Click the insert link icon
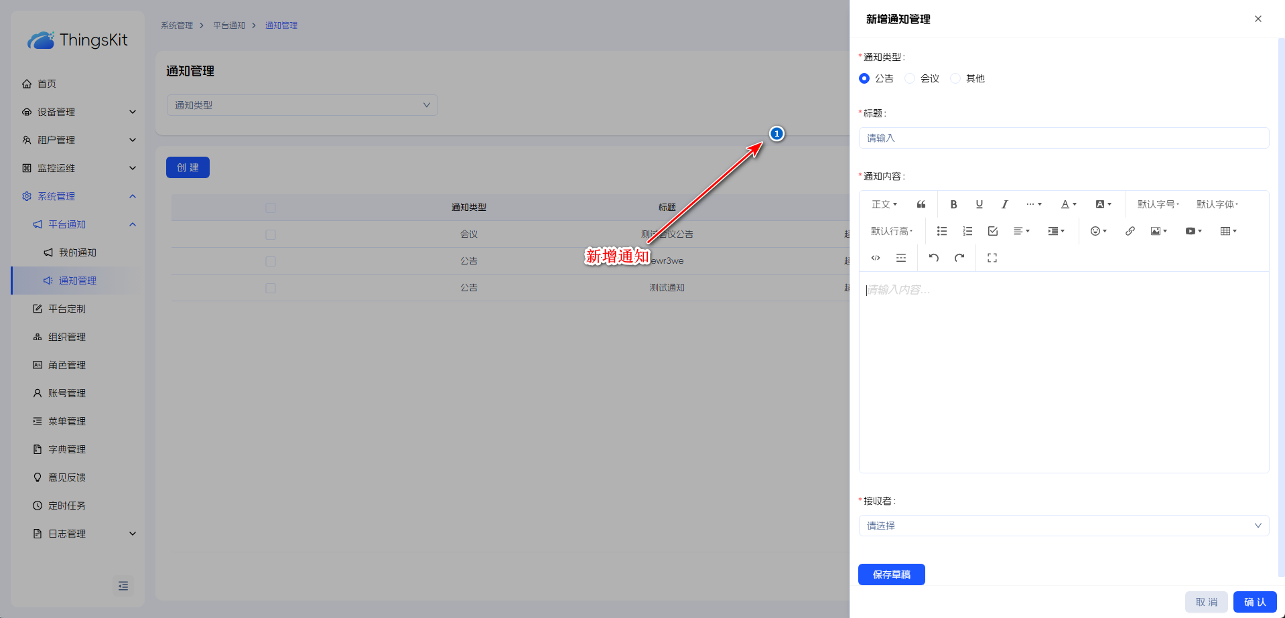The width and height of the screenshot is (1285, 618). (x=1130, y=231)
